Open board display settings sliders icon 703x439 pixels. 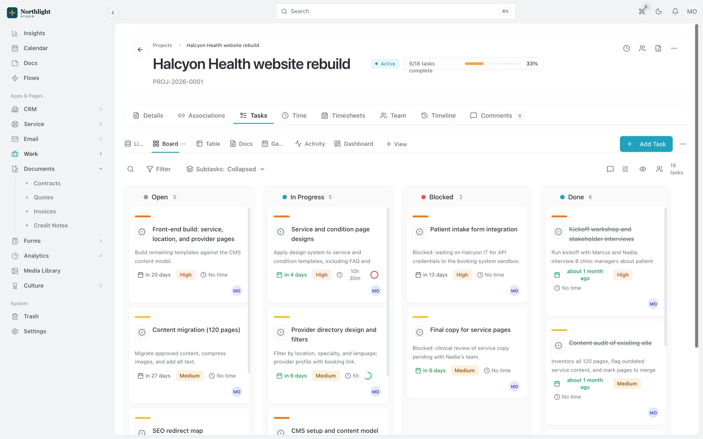625,169
